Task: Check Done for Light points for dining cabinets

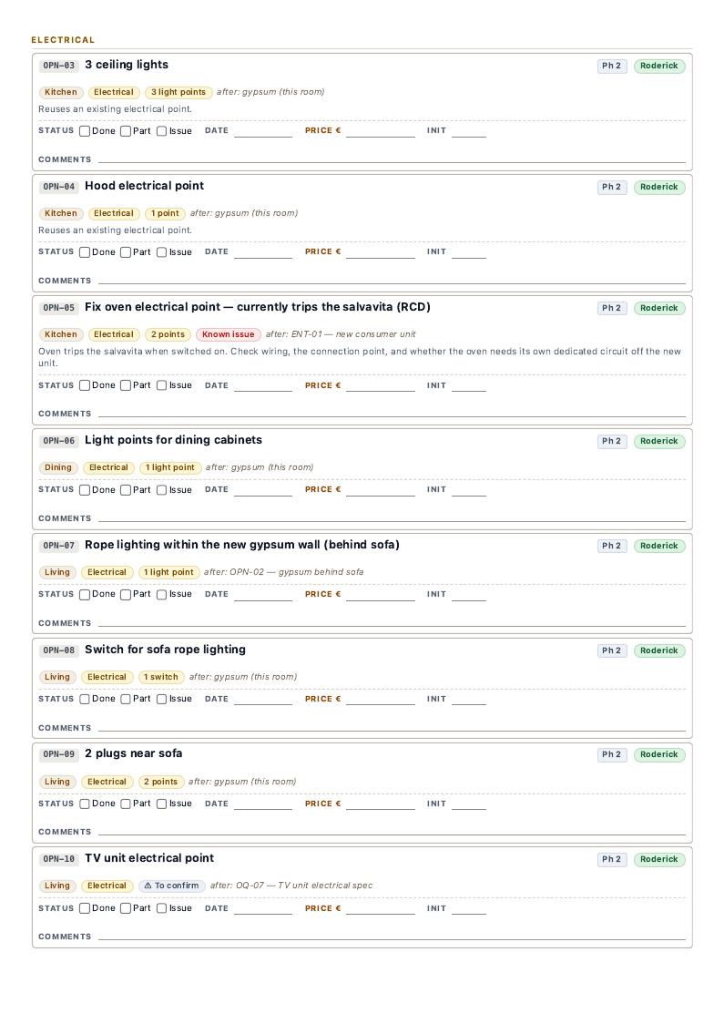Action: pos(85,490)
